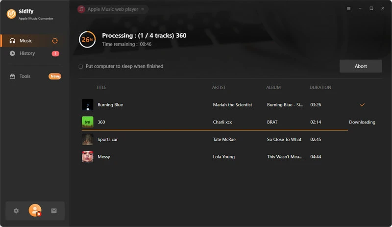
Task: Click the orange New badge beside Tools
Action: [55, 76]
